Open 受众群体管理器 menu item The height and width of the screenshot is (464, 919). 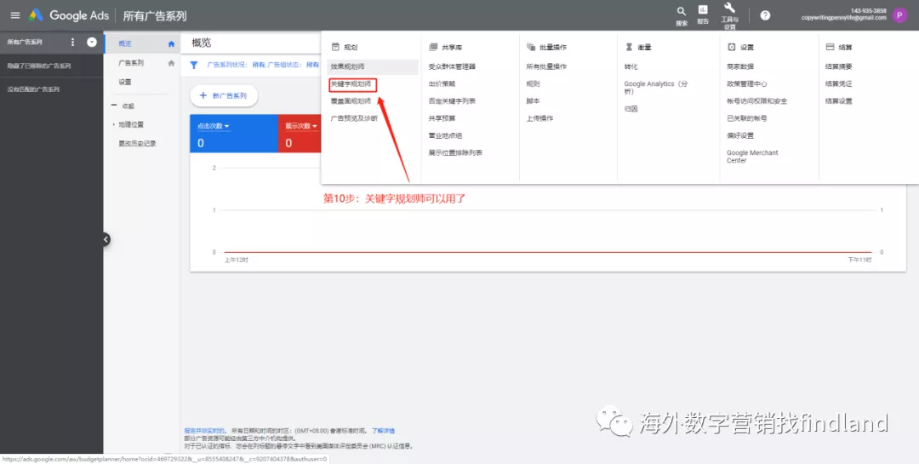[452, 67]
